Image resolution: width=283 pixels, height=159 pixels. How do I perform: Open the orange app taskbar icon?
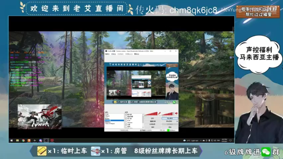pos(29,140)
